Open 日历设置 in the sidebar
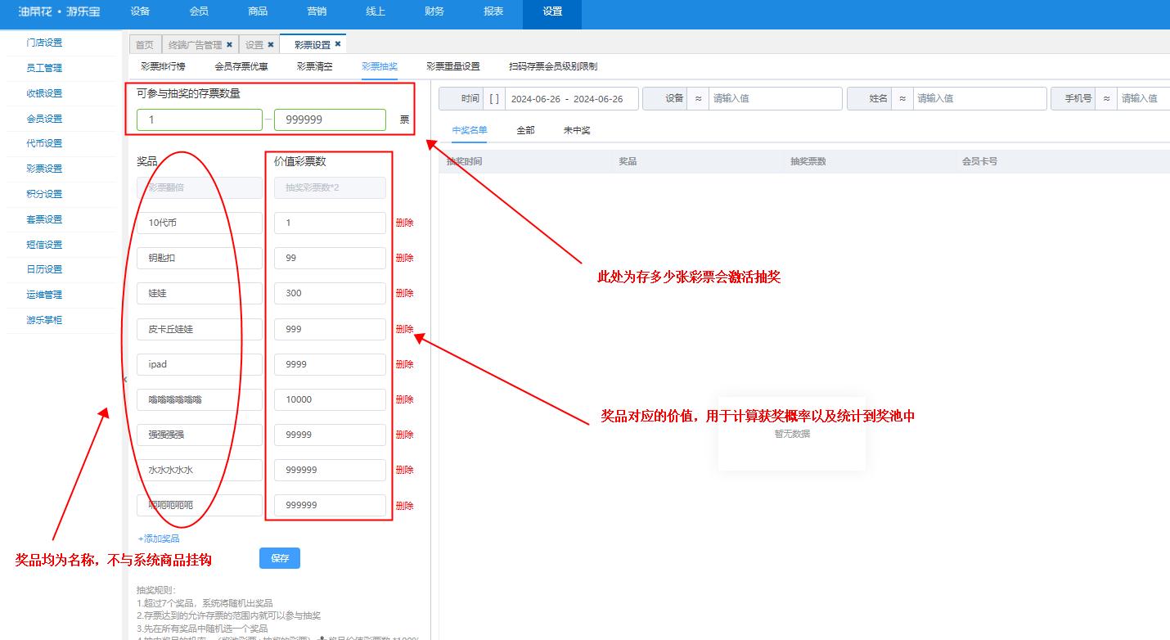This screenshot has width=1170, height=640. pyautogui.click(x=44, y=269)
